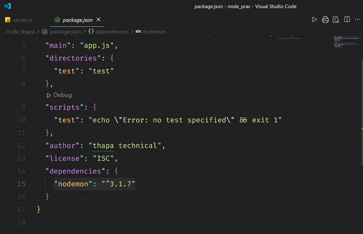The width and height of the screenshot is (363, 234).
Task: Click the printer icon in editor toolbar
Action: (325, 20)
